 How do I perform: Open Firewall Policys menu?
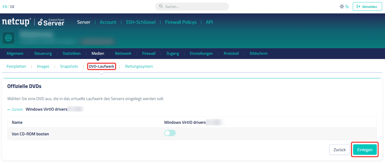tap(181, 22)
